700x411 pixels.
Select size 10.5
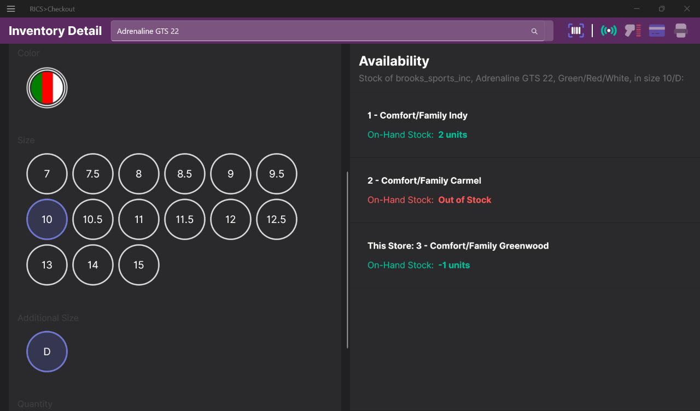pos(93,219)
